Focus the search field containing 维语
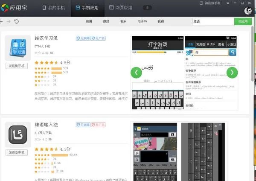256x181 pixels. pos(213,21)
